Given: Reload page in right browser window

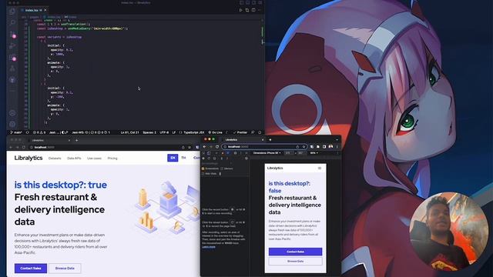Looking at the screenshot, I should point(217,147).
